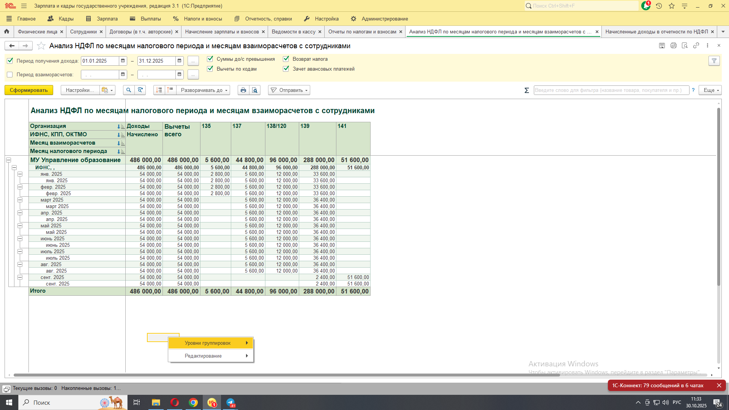Screen dimensions: 729x410
Task: Click expand all groups icon
Action: click(x=159, y=90)
